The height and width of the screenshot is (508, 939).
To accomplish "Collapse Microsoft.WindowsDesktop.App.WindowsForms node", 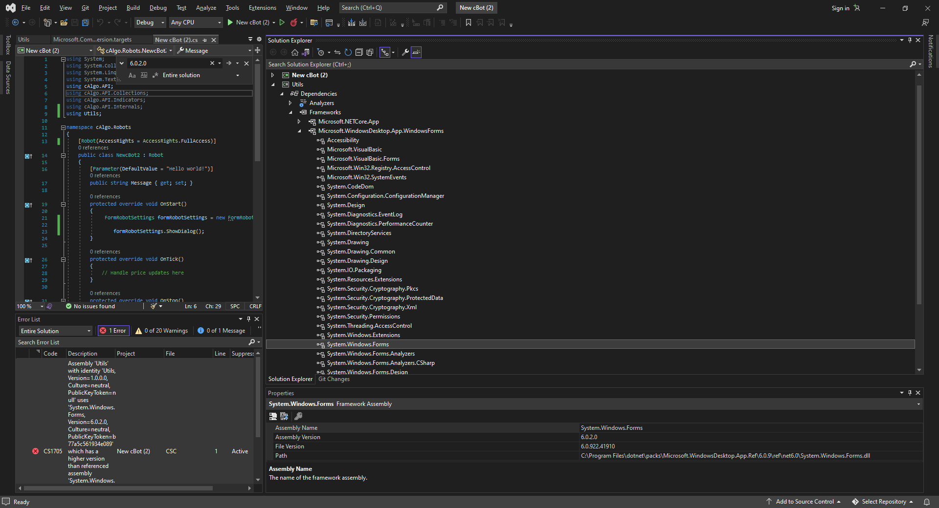I will [299, 131].
